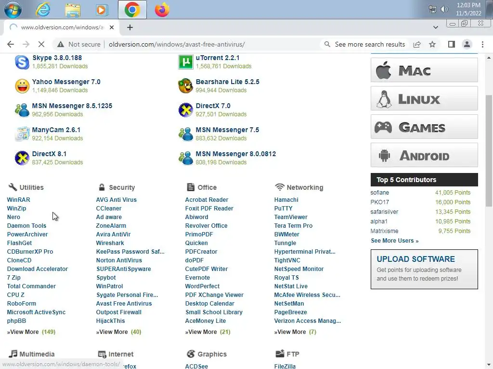
Task: Open the Evernote link
Action: (x=197, y=277)
